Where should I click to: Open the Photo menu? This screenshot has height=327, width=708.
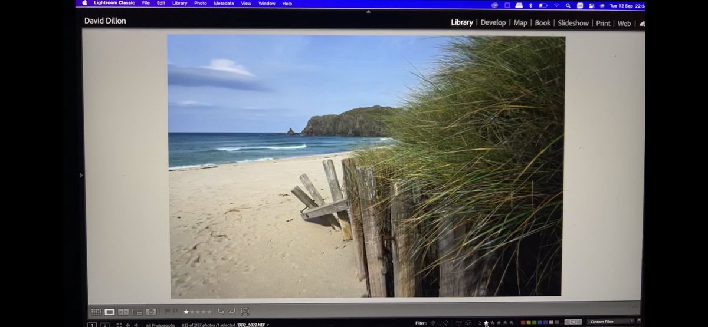pyautogui.click(x=201, y=4)
